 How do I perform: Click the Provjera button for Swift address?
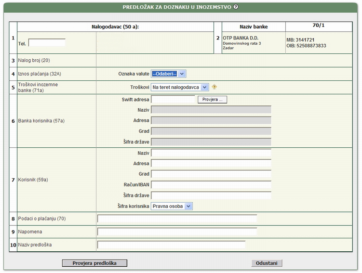(212, 100)
